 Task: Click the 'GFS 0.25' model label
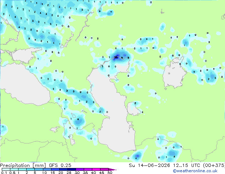(x=60, y=165)
